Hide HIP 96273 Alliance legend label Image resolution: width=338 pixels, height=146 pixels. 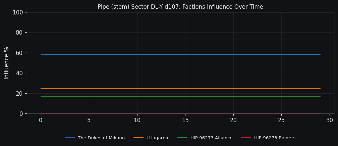coord(211,138)
